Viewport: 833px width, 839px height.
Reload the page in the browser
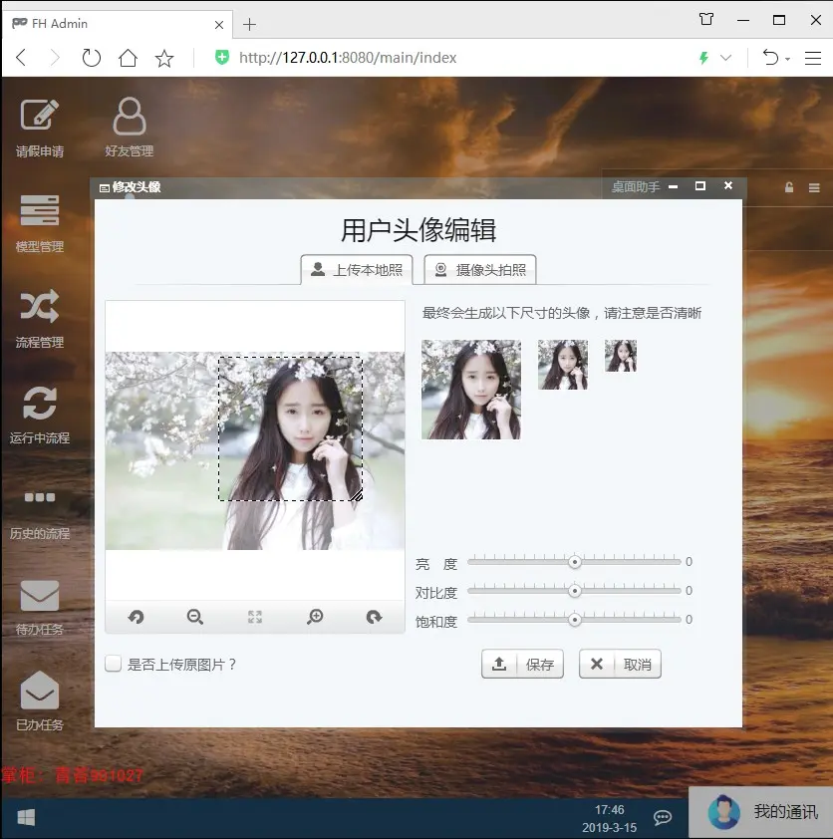[92, 58]
